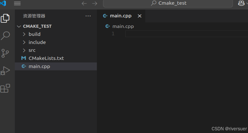Viewport: 248px width, 133px height.
Task: Open the hamburger application menu
Action: coord(17,3)
